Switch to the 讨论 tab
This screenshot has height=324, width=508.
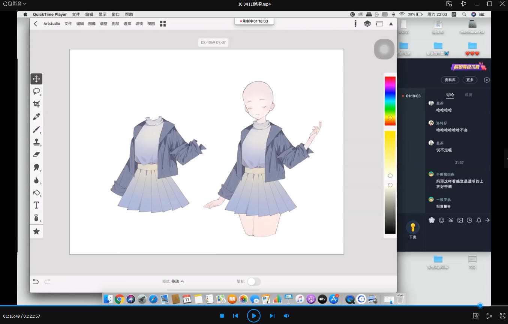click(450, 95)
